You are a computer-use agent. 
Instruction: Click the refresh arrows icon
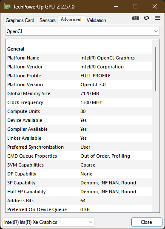tap(146, 18)
